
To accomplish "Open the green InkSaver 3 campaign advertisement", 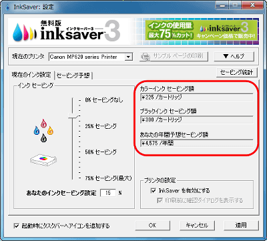I will point(202,30).
